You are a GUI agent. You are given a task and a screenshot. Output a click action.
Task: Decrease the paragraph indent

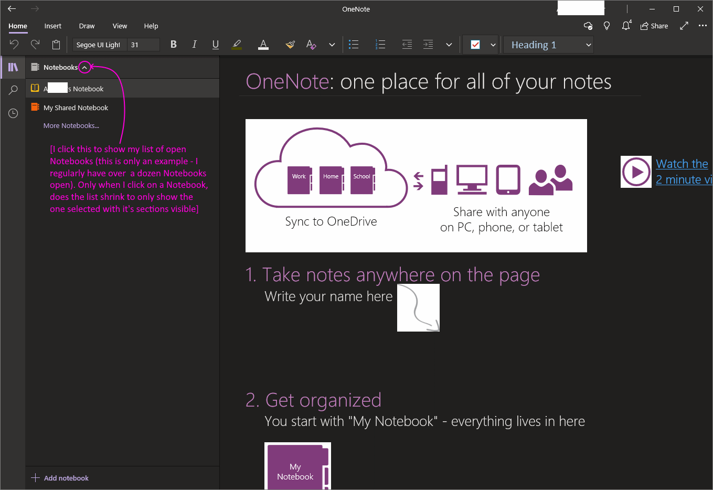pyautogui.click(x=407, y=45)
